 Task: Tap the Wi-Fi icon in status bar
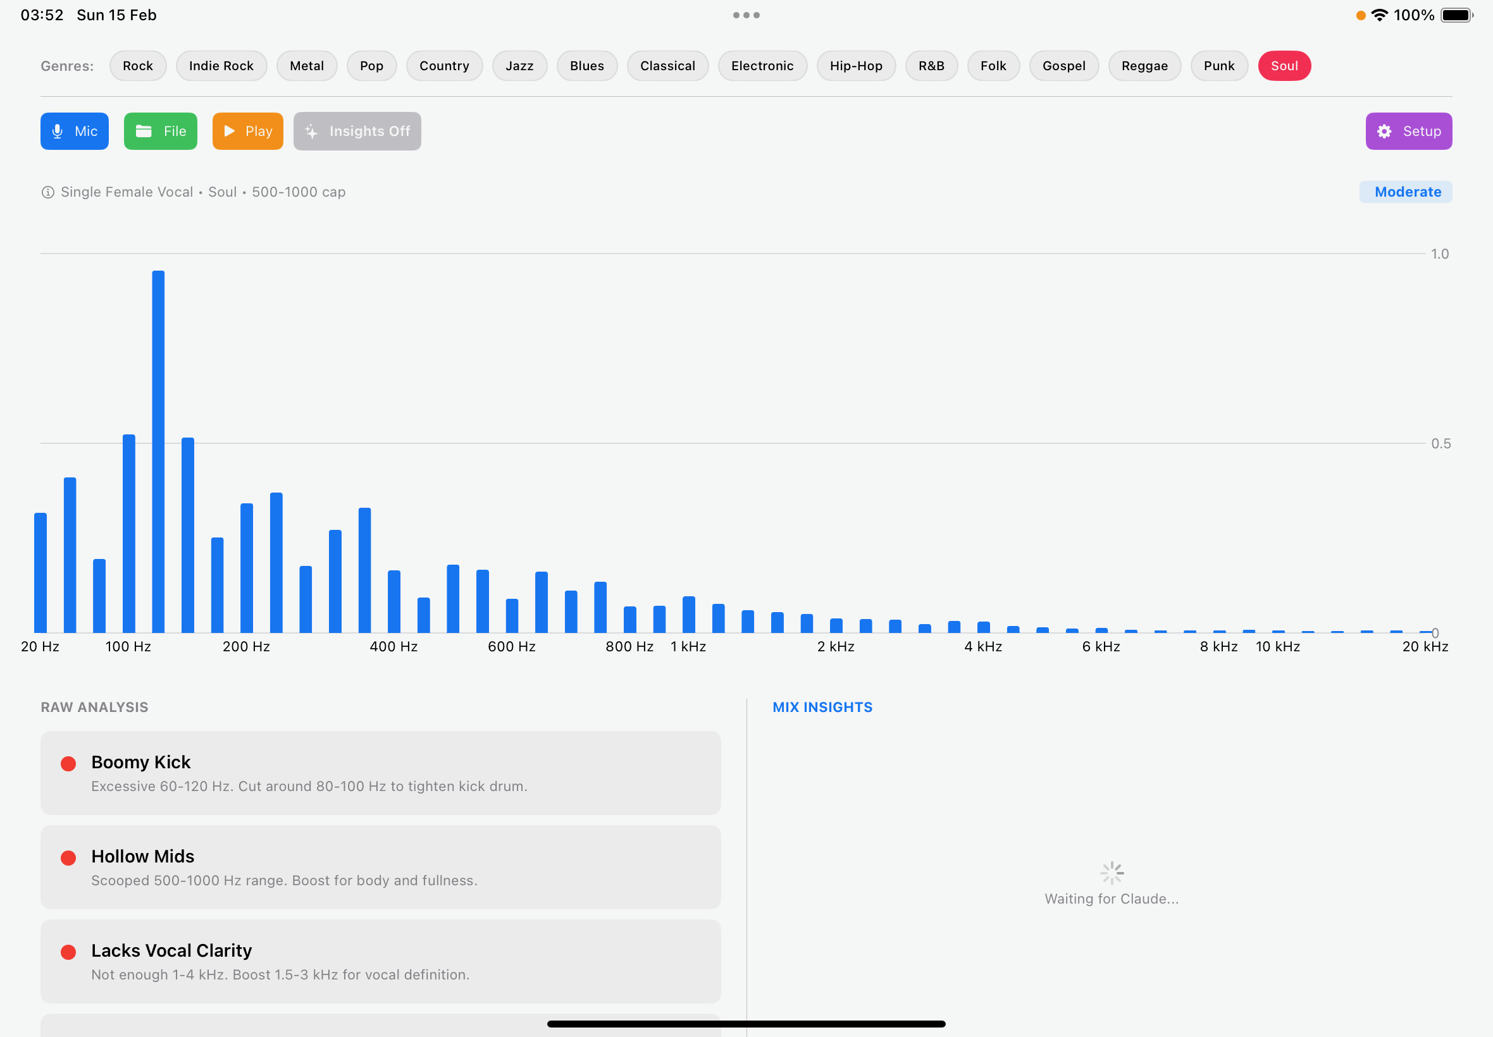coord(1379,15)
